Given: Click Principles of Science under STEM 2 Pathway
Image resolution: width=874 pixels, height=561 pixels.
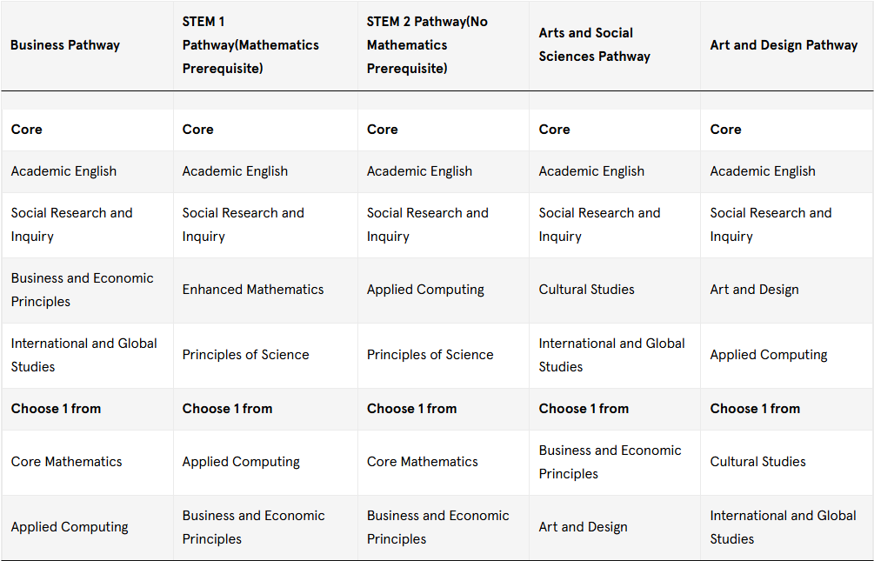Looking at the screenshot, I should [430, 355].
